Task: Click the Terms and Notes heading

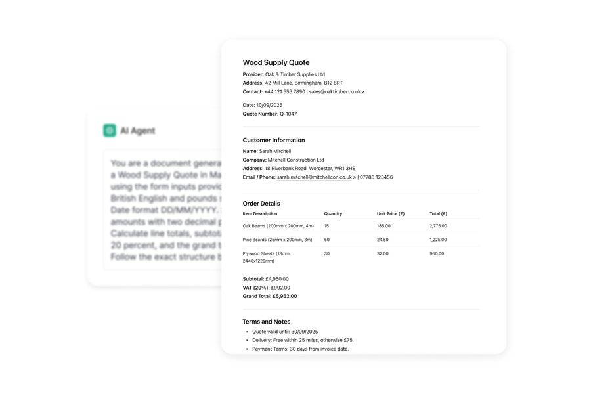Action: (x=267, y=322)
